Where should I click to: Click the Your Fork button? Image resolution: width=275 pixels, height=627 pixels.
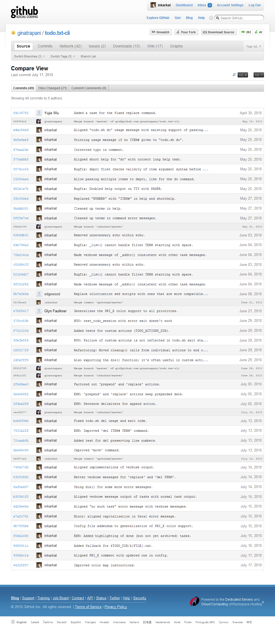pos(186,32)
